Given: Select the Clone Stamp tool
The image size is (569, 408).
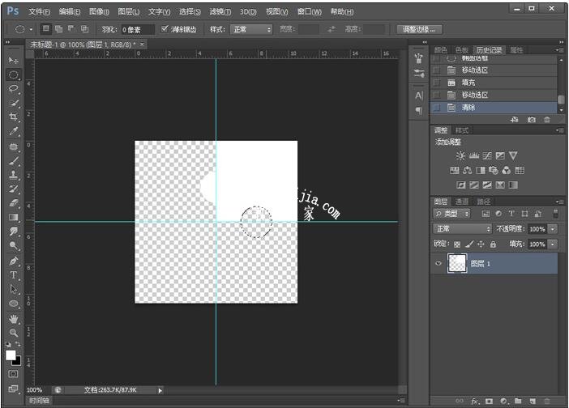Looking at the screenshot, I should (x=14, y=174).
